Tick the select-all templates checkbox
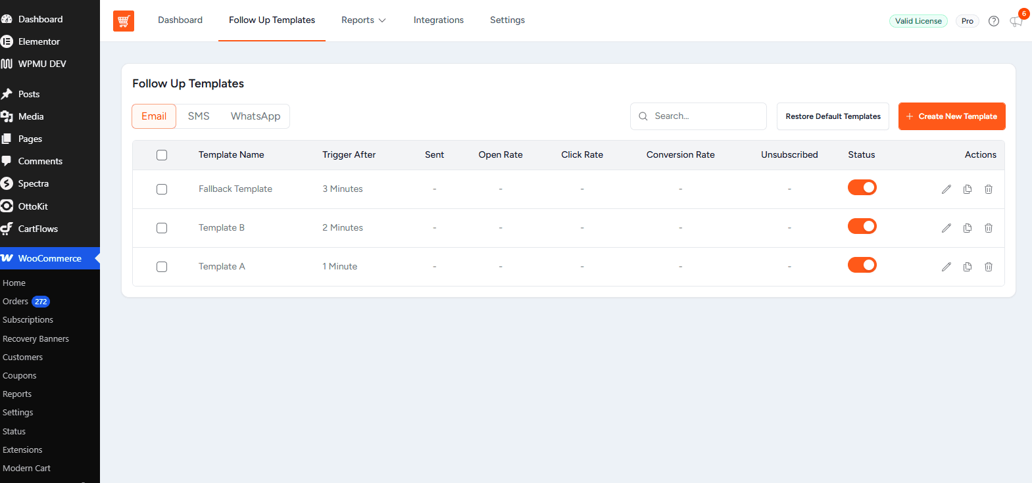The image size is (1032, 483). coord(162,155)
